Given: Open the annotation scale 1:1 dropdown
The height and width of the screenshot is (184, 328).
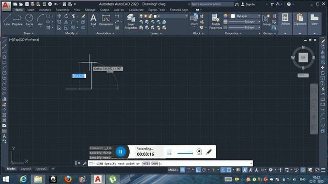Looking at the screenshot, I should pos(263,170).
